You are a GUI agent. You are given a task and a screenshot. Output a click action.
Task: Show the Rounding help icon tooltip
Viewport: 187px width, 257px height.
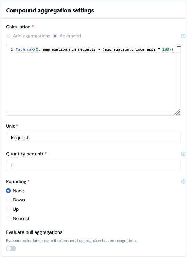(x=183, y=181)
